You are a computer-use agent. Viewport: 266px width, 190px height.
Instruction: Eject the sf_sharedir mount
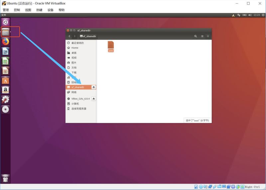tap(93, 87)
